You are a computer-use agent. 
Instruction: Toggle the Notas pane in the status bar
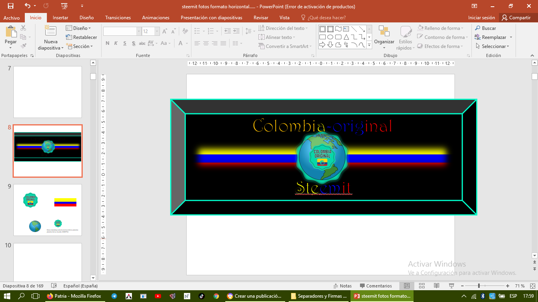coord(342,286)
